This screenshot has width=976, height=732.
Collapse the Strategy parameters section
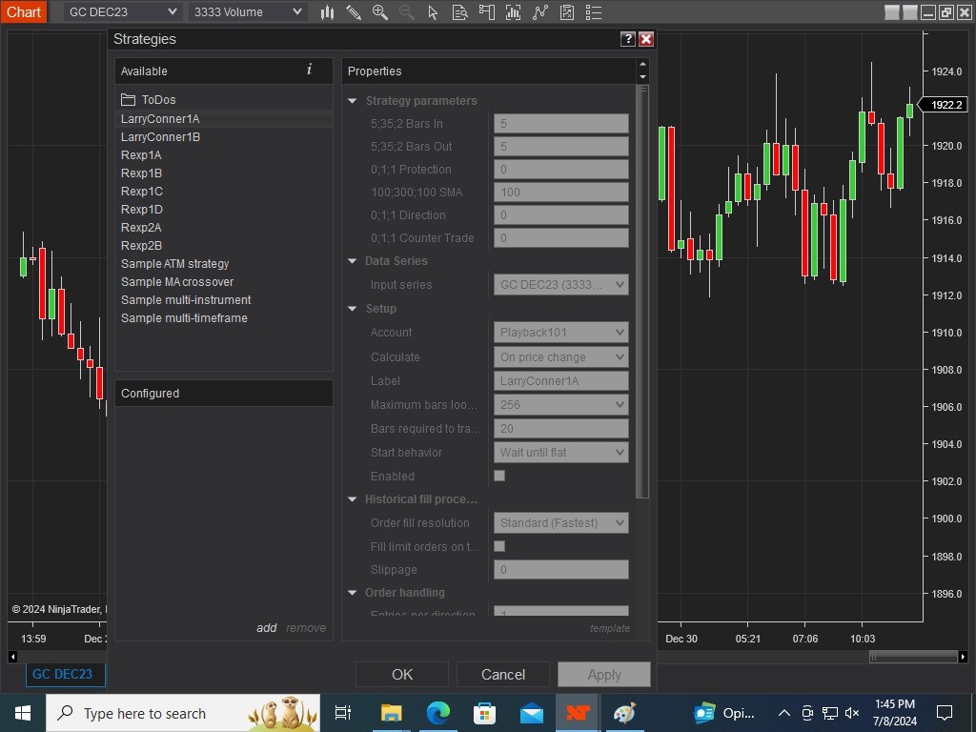(x=353, y=101)
